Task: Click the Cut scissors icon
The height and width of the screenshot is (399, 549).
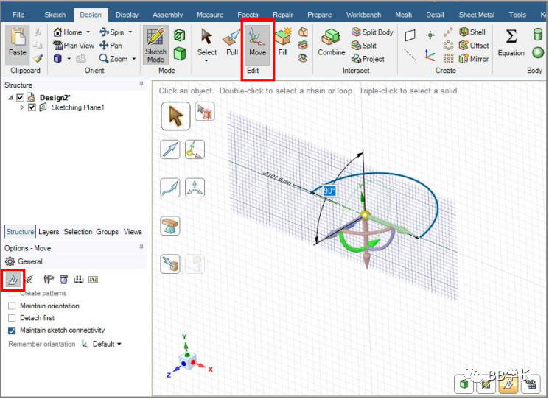Action: coord(38,32)
